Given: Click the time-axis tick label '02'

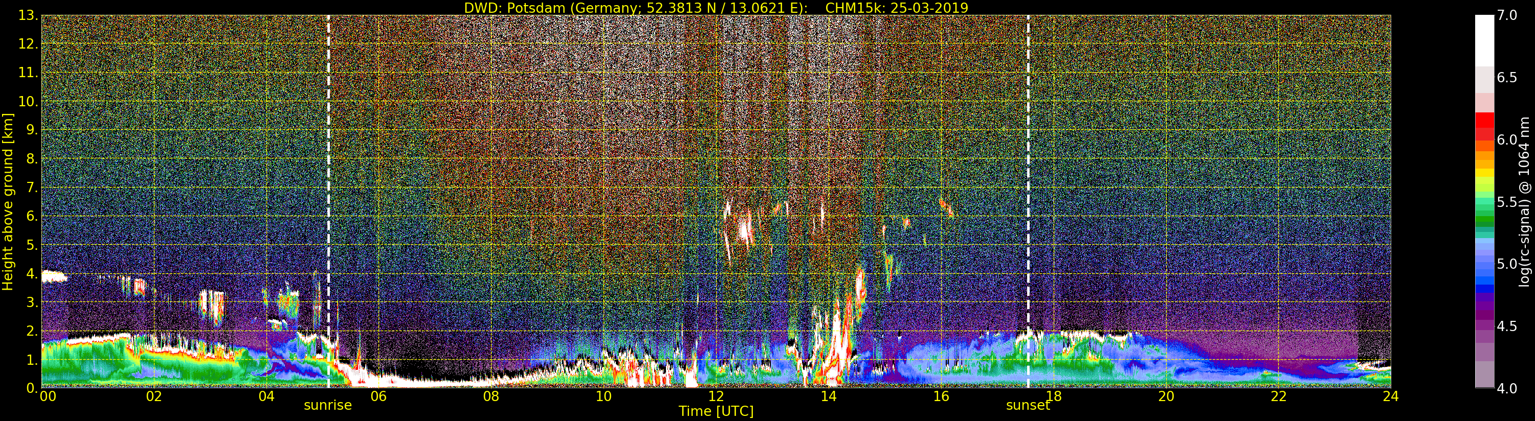Looking at the screenshot, I should point(154,396).
